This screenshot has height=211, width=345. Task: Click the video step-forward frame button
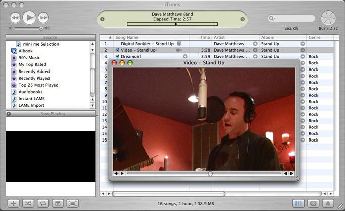point(291,173)
